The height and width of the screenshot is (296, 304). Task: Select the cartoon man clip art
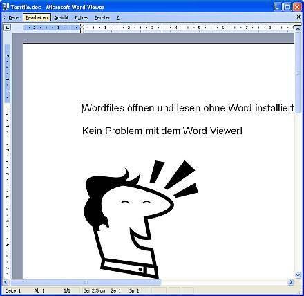point(140,219)
